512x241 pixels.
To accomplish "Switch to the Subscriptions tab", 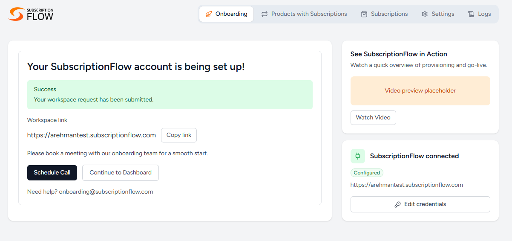I will (x=384, y=14).
